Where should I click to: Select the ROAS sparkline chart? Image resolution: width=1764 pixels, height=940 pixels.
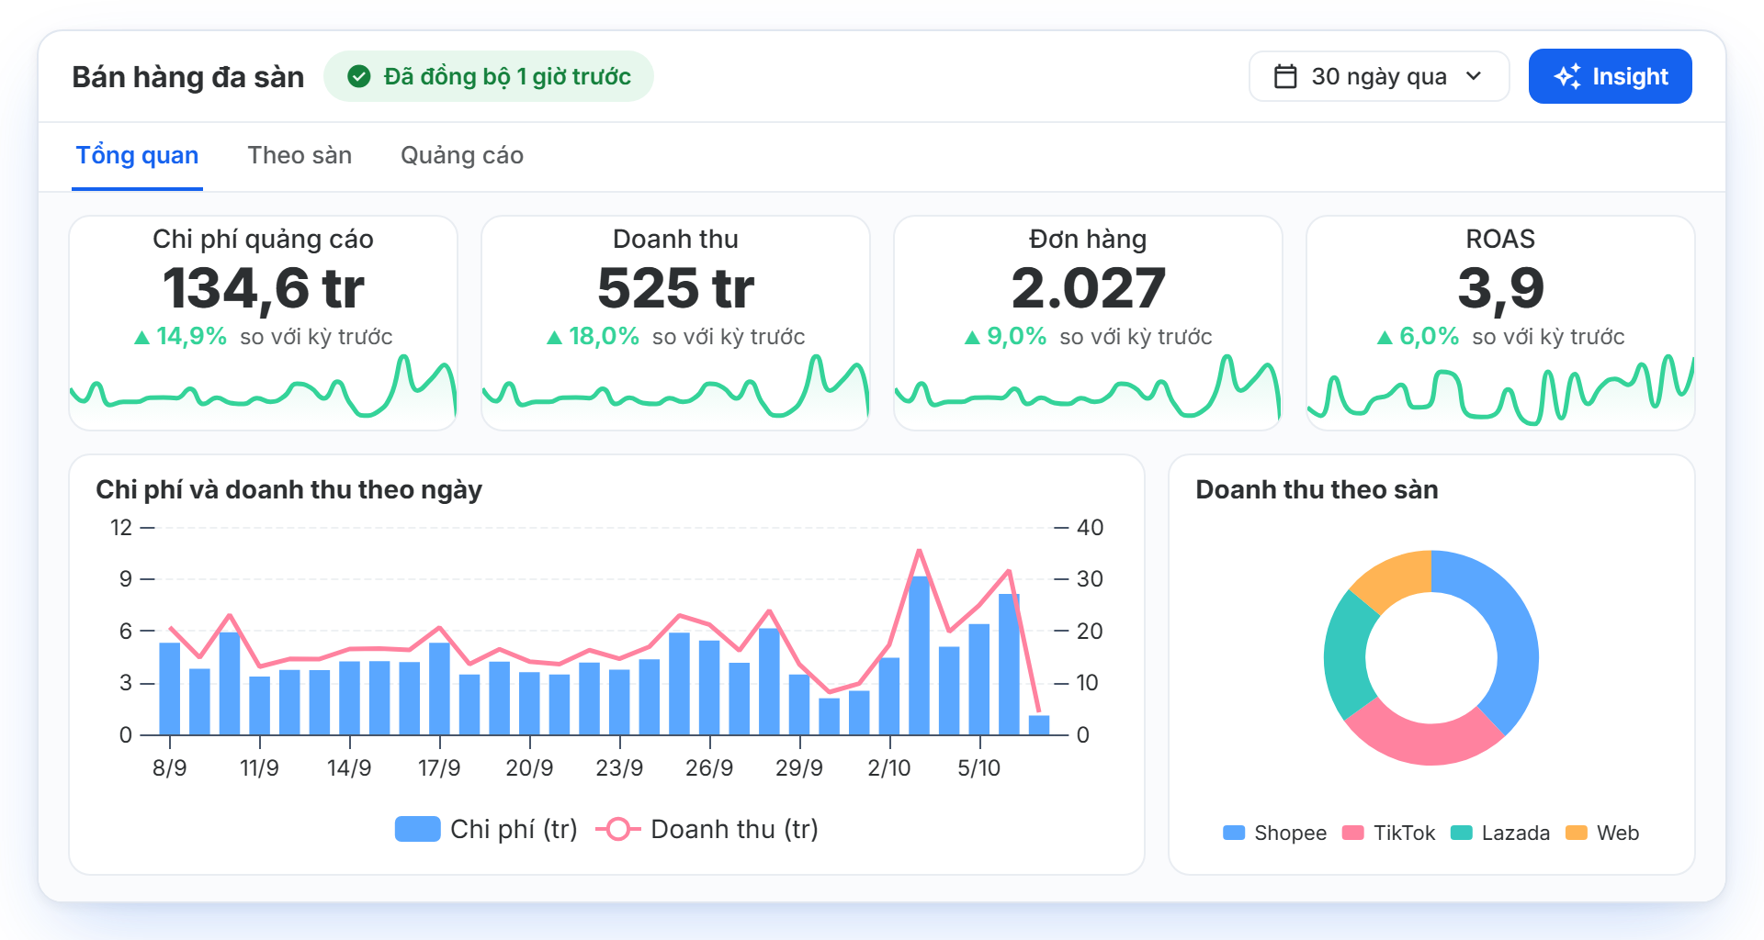pos(1500,390)
